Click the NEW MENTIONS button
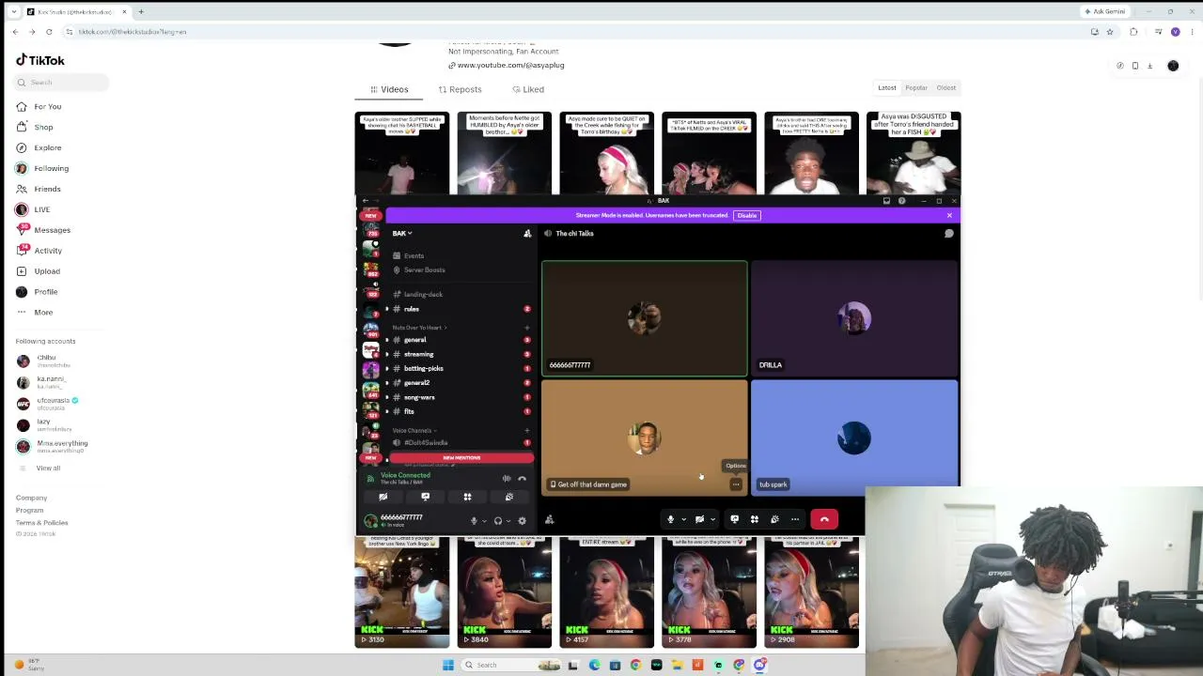The image size is (1203, 676). pos(461,457)
